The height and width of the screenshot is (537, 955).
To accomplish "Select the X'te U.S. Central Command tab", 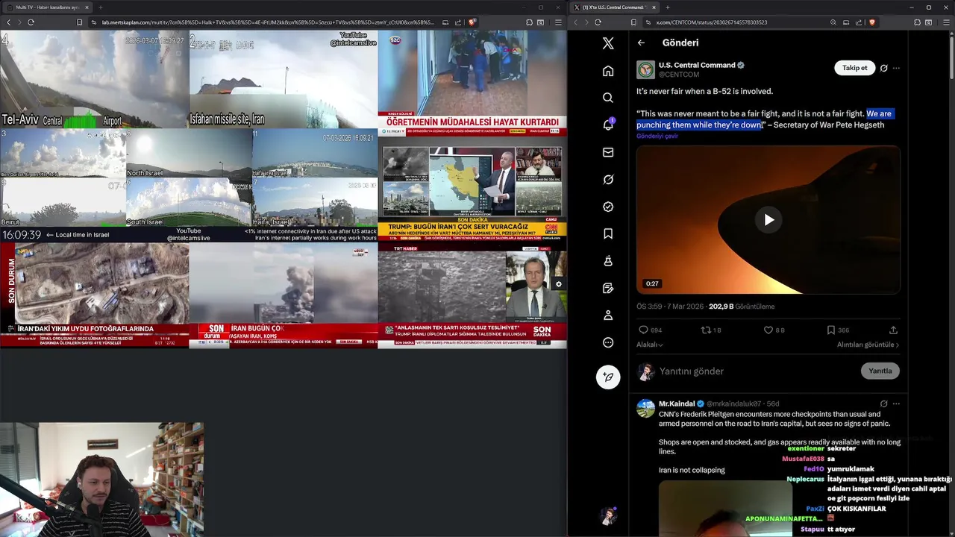I will coord(615,7).
